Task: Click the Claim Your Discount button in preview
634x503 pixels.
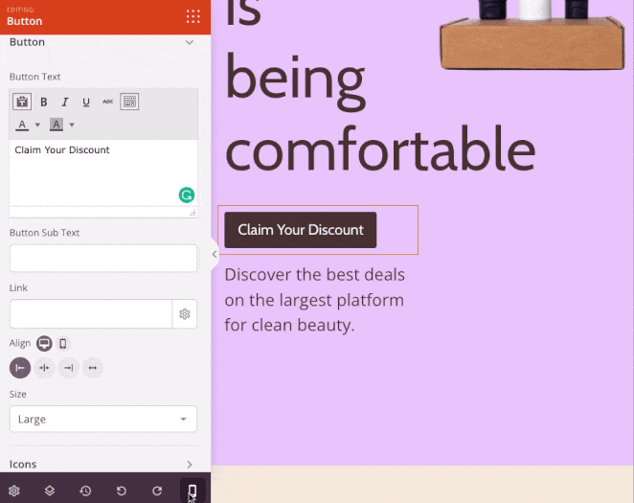Action: [x=301, y=230]
